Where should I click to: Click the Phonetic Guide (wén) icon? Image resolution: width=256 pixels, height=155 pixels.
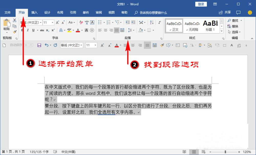tap(87, 22)
